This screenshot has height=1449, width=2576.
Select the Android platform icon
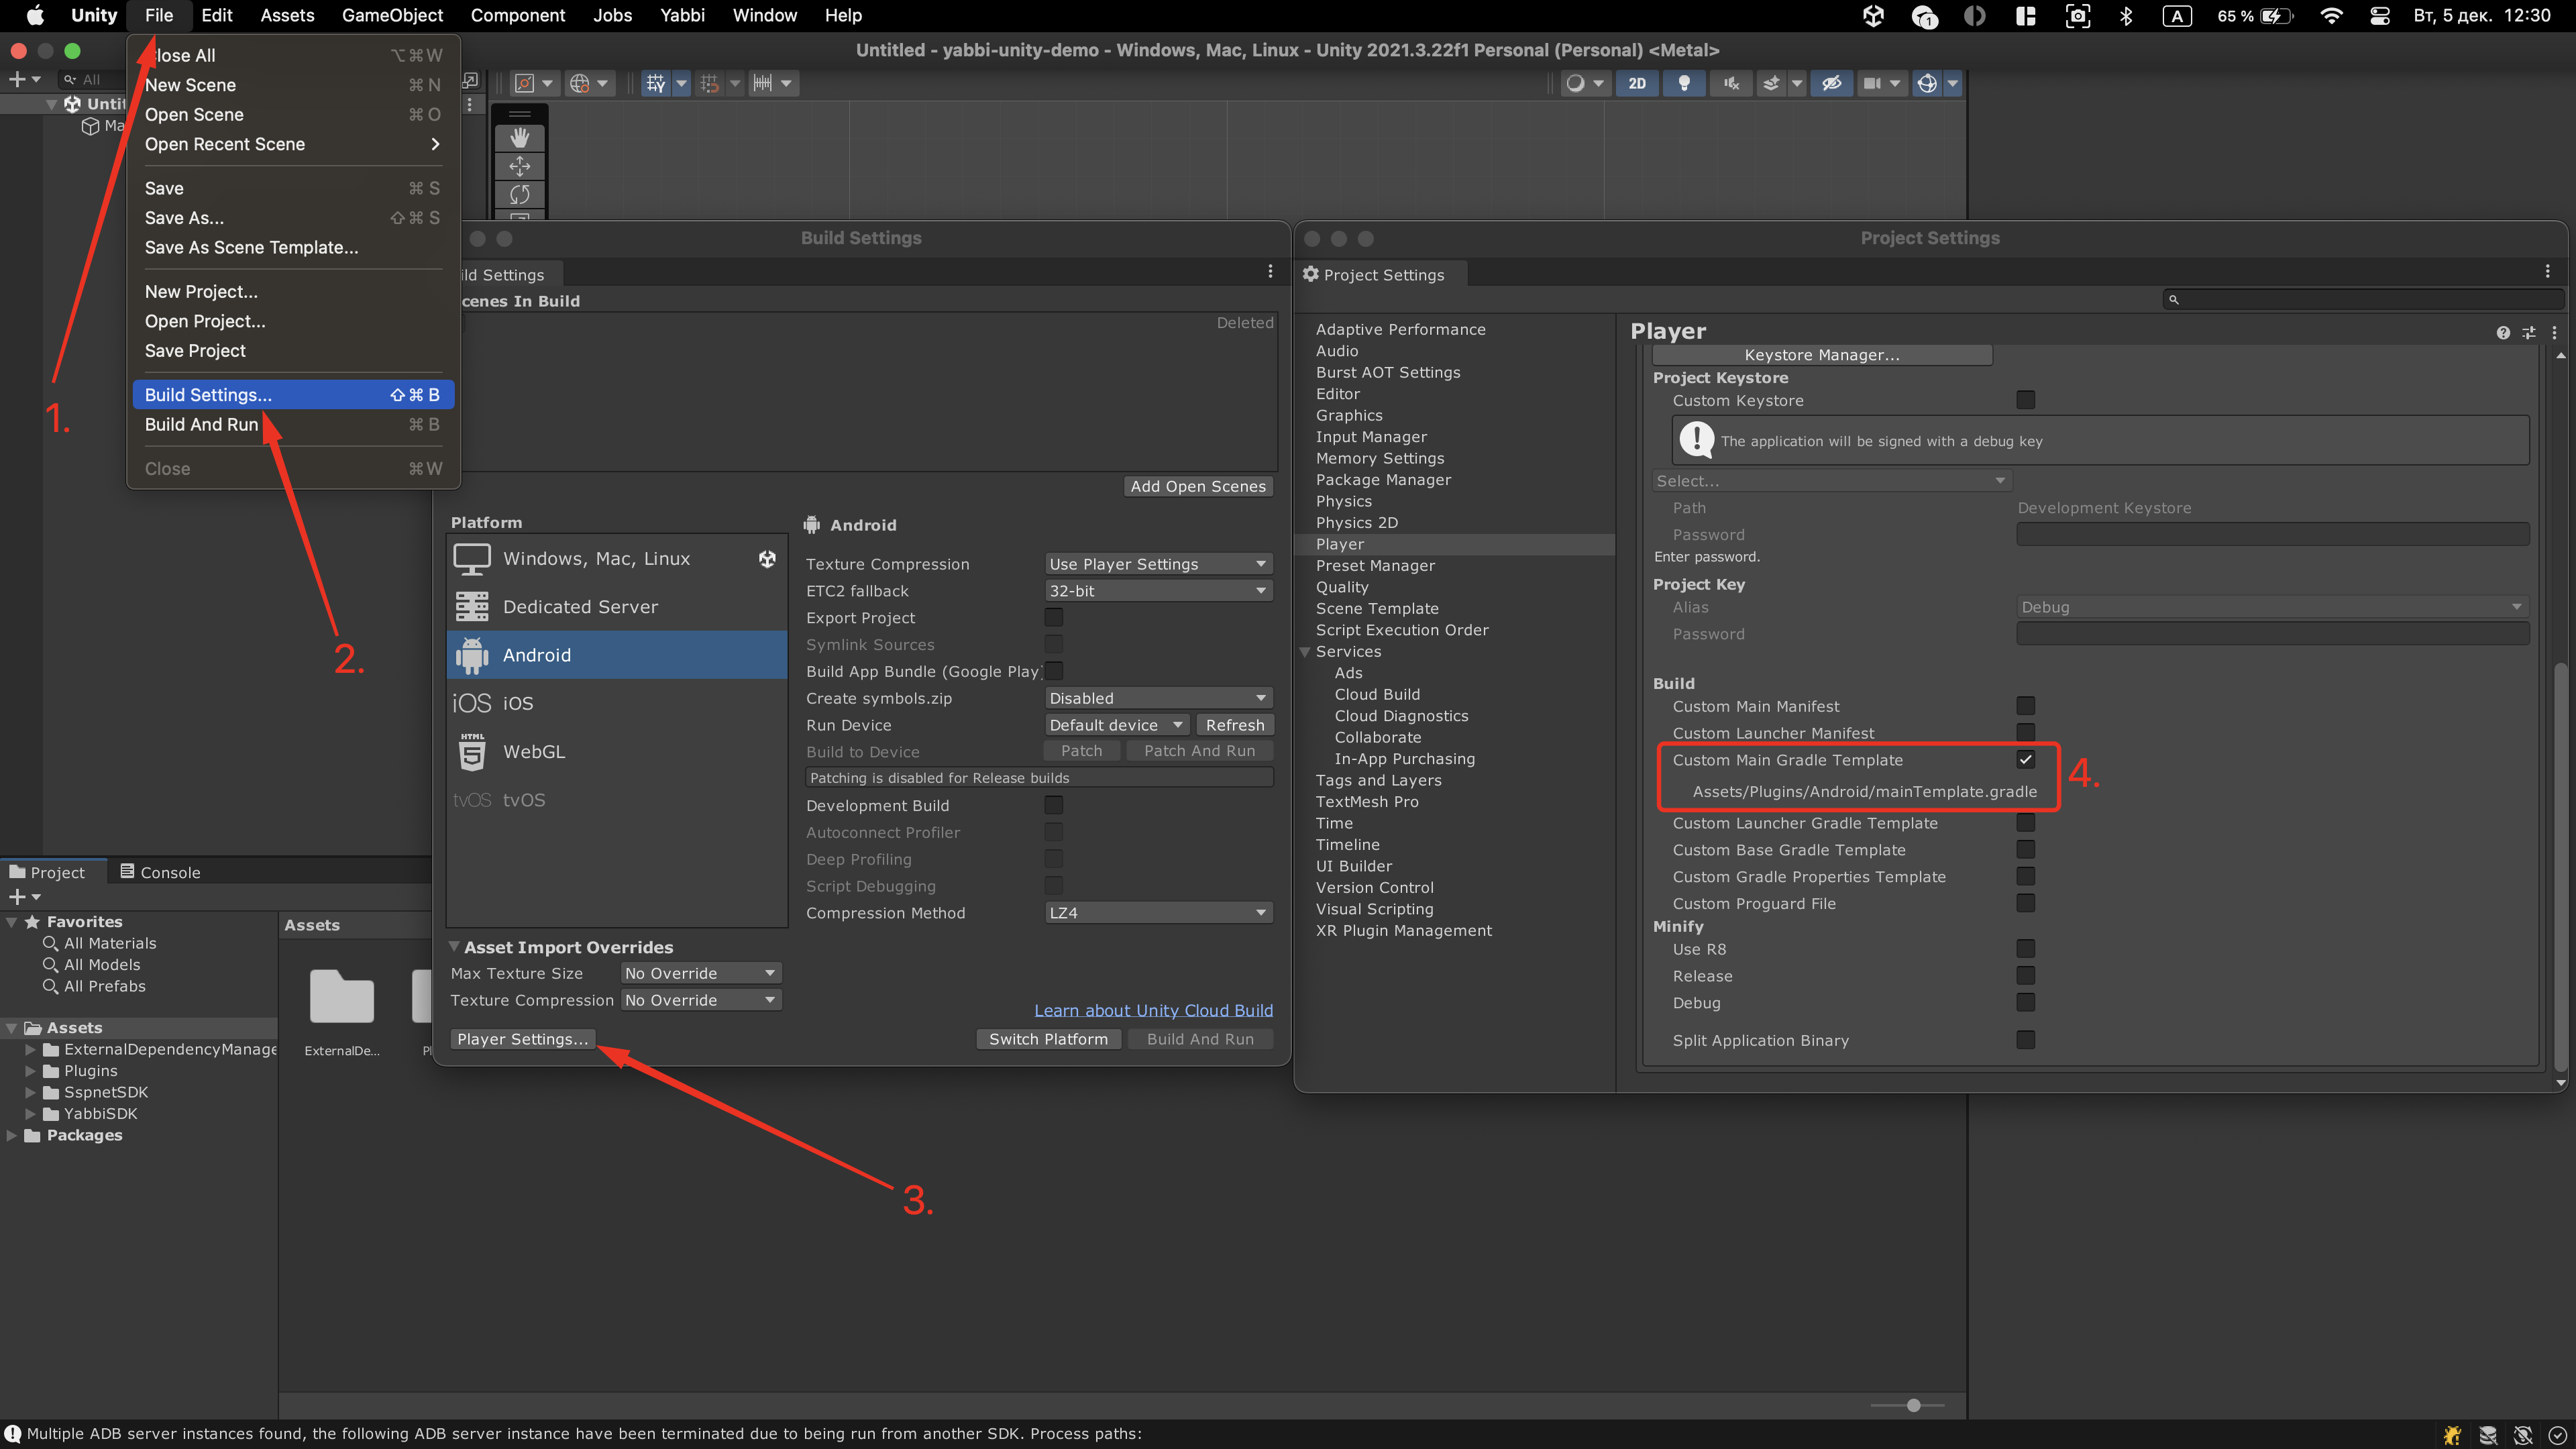[x=472, y=655]
